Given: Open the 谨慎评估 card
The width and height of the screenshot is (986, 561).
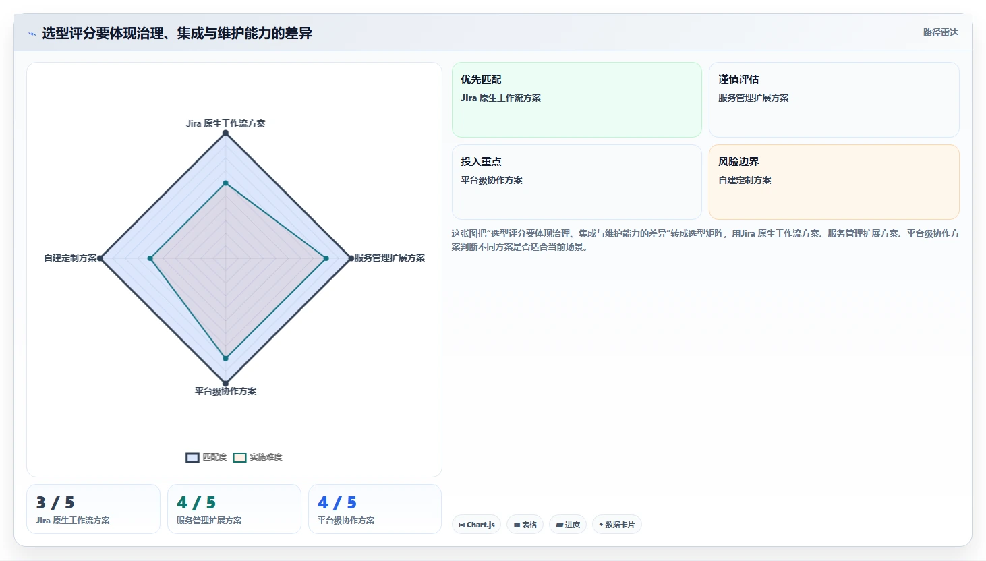Looking at the screenshot, I should point(834,100).
